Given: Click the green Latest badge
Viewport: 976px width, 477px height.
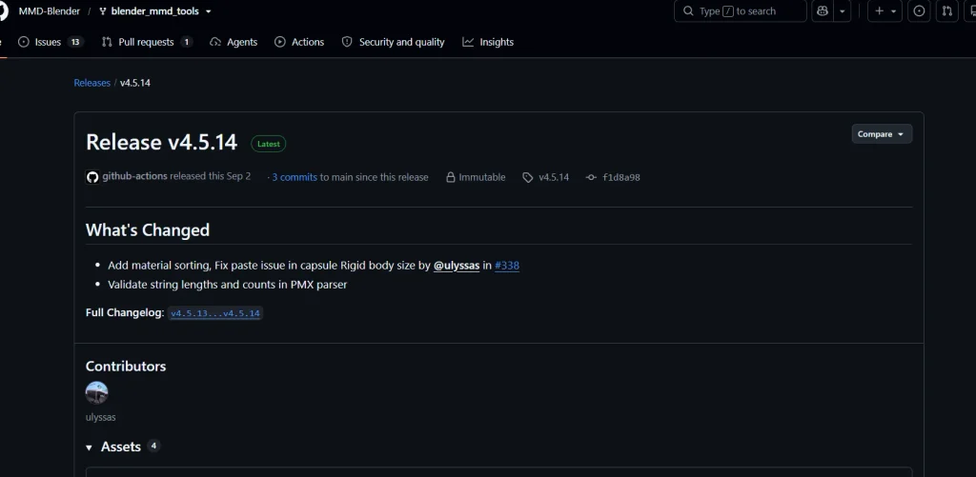Looking at the screenshot, I should tap(268, 144).
